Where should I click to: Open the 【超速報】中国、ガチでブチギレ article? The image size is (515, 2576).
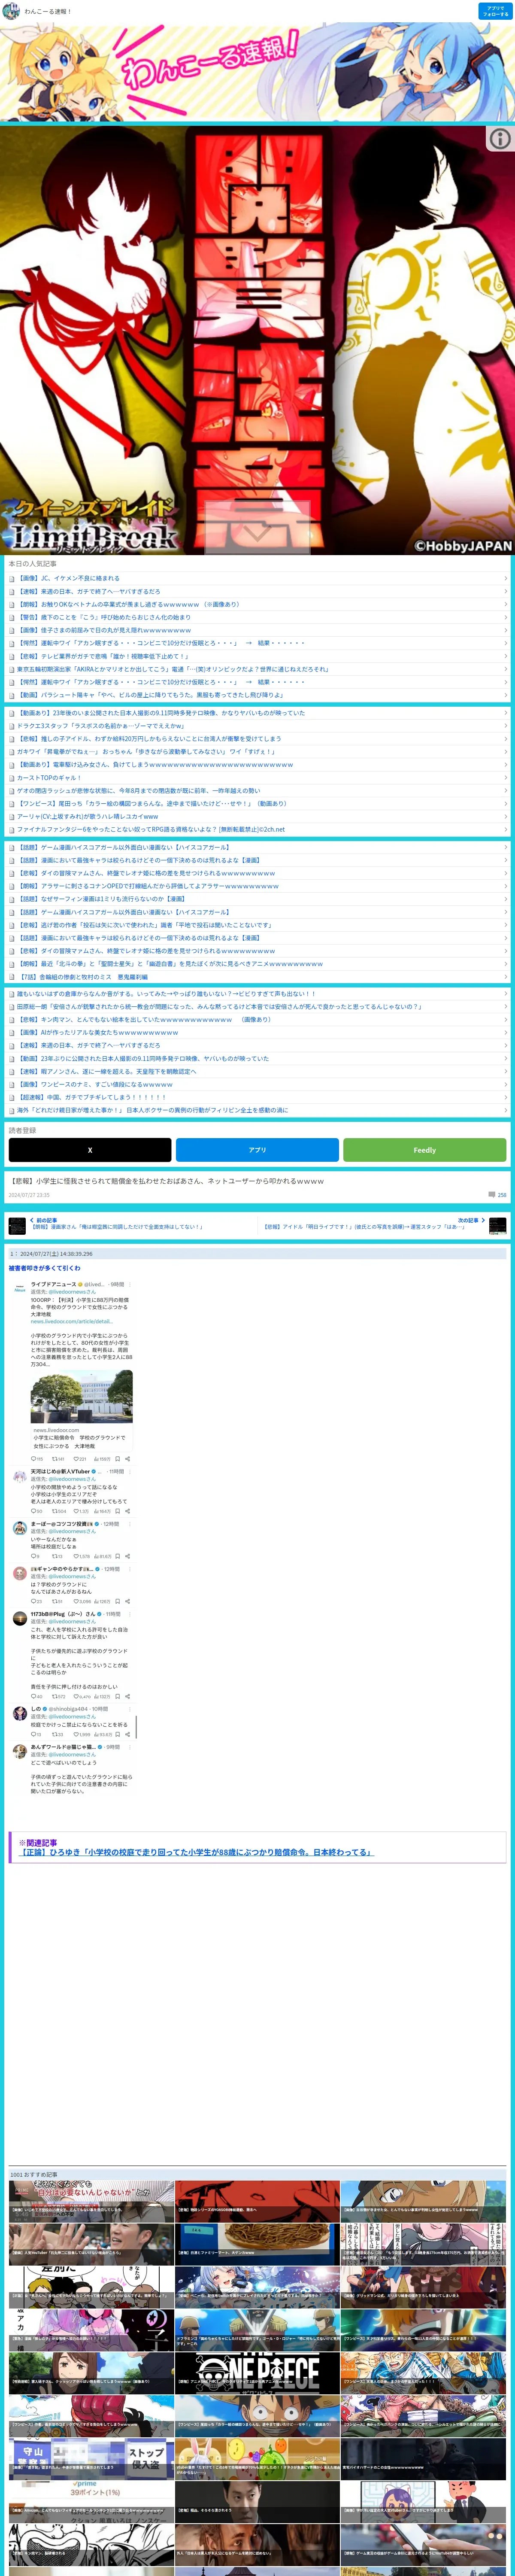(x=92, y=1098)
